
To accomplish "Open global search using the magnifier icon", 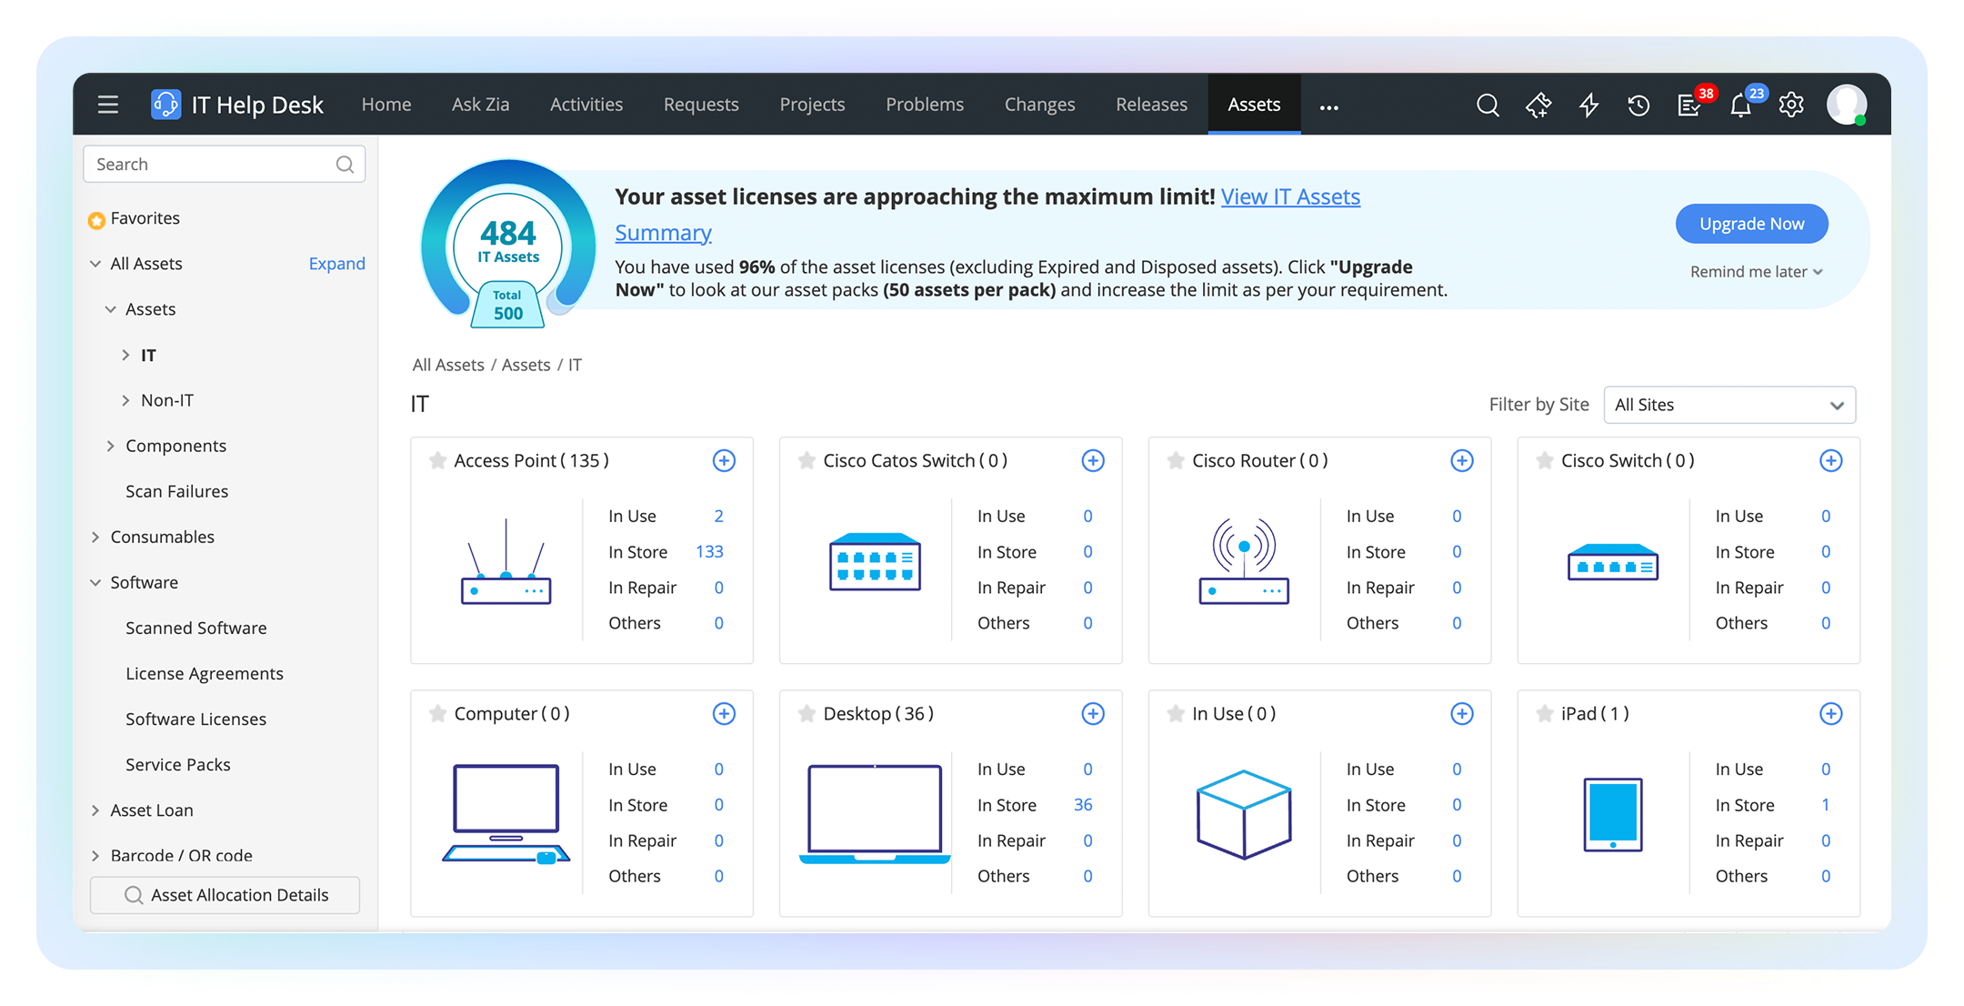I will tap(1488, 105).
